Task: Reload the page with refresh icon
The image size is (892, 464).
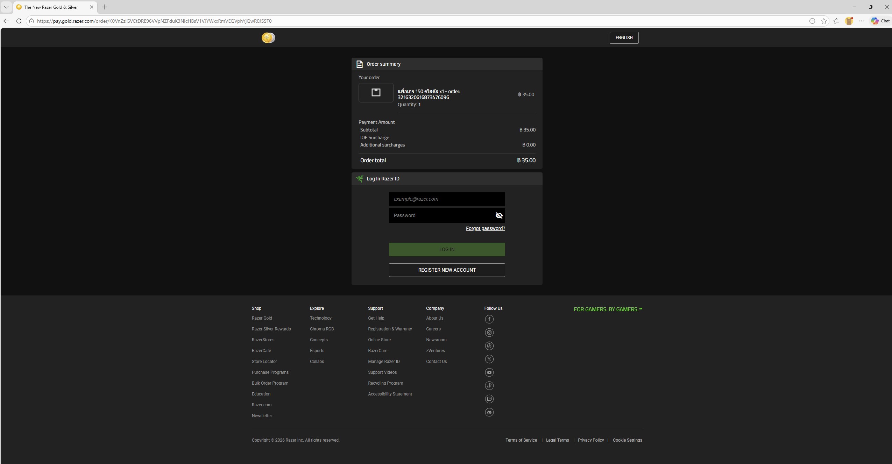Action: pyautogui.click(x=19, y=21)
